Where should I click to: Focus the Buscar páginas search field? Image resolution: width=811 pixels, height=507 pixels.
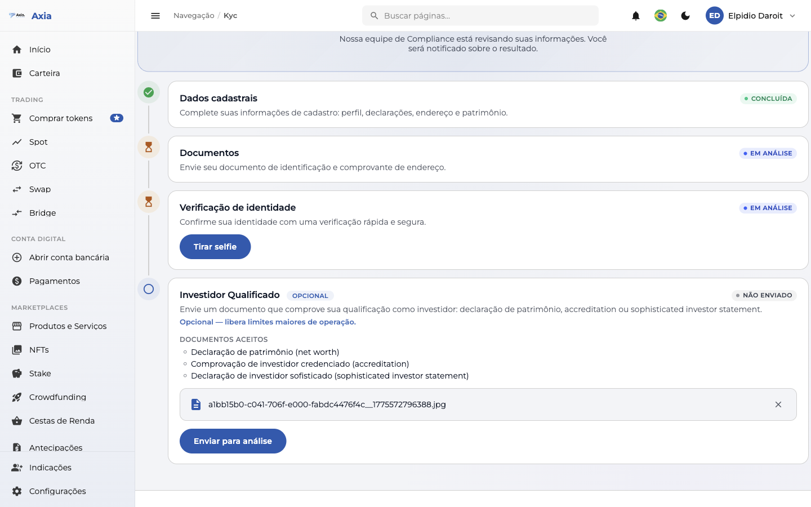tap(480, 16)
